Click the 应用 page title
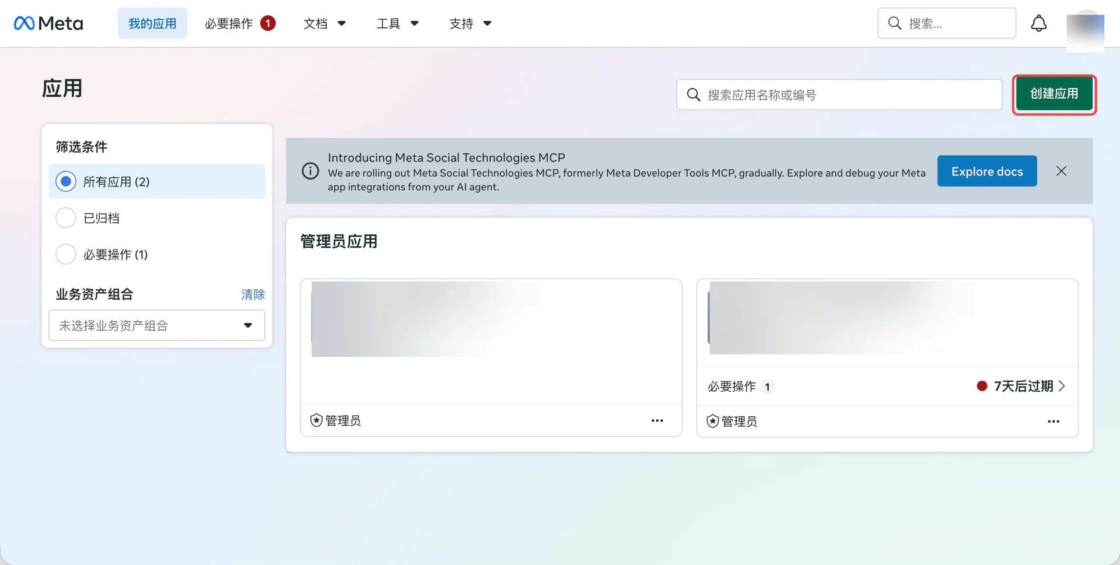Screen dimensions: 1120x565 click(x=62, y=89)
